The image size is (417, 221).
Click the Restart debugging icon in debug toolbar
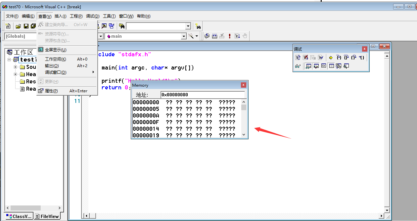coord(298,58)
